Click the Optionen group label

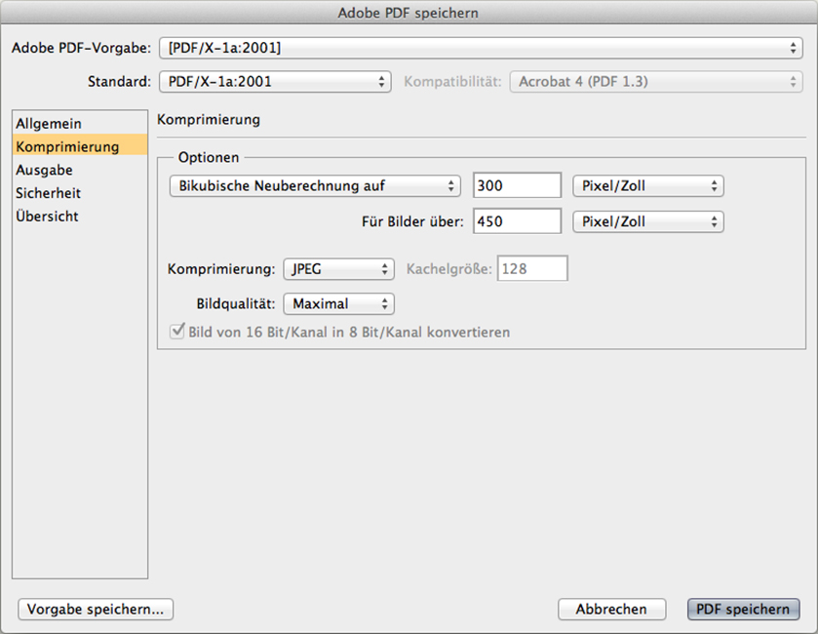(x=209, y=157)
